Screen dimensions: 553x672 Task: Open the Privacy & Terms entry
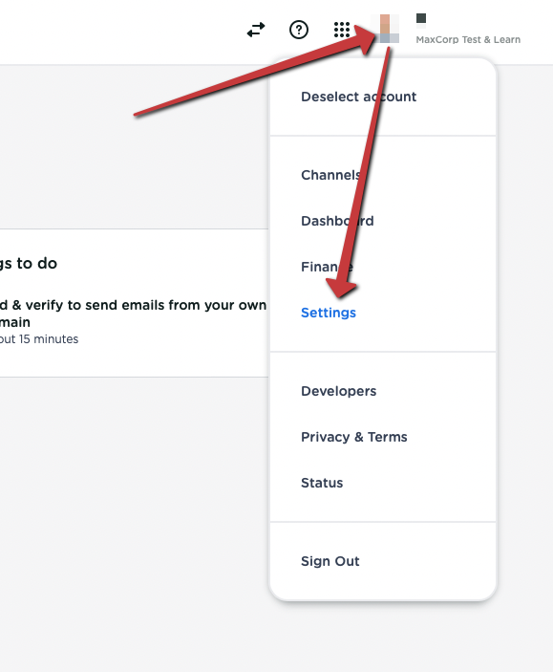click(354, 437)
